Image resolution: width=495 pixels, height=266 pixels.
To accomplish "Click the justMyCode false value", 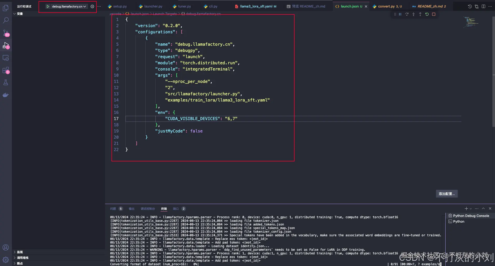I will pos(197,131).
